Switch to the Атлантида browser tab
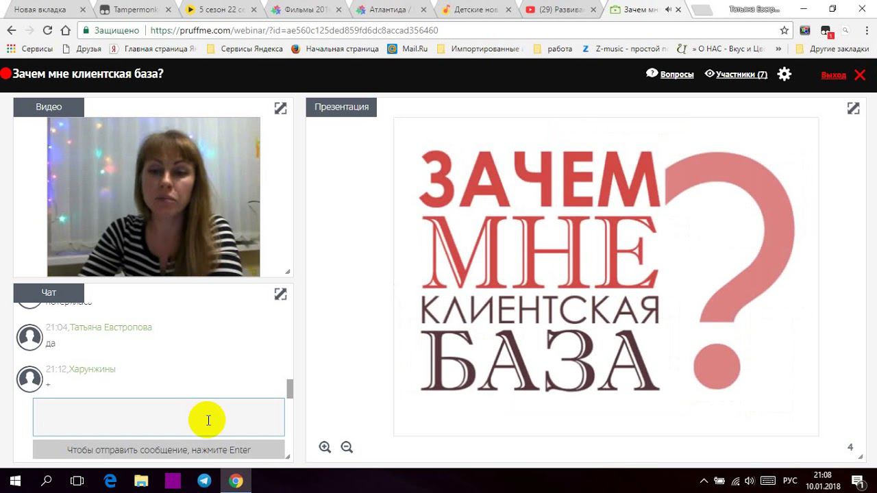877x493 pixels. [x=388, y=10]
